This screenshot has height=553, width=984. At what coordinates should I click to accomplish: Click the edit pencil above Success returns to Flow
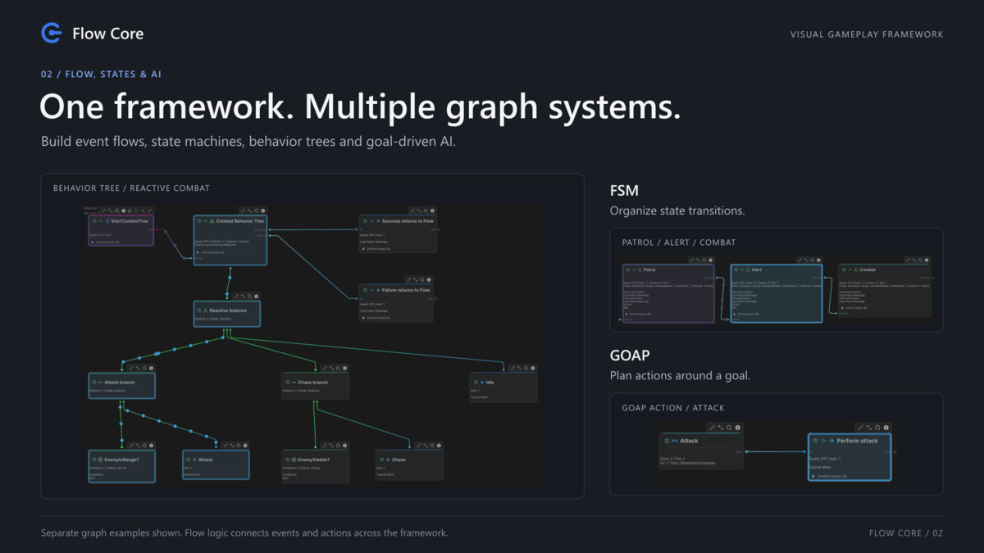(x=412, y=211)
